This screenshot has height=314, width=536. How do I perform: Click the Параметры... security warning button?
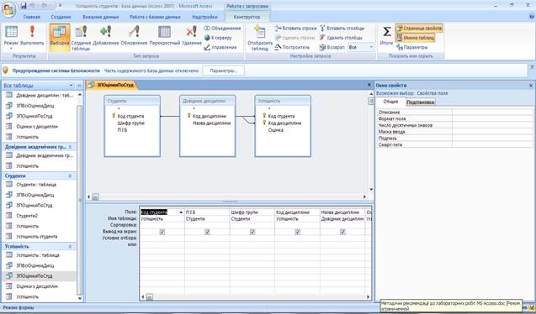[224, 71]
